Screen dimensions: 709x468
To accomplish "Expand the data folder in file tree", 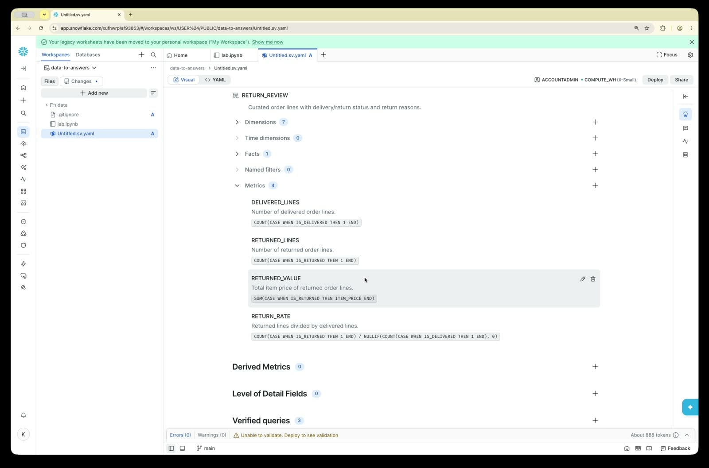I will pos(47,105).
